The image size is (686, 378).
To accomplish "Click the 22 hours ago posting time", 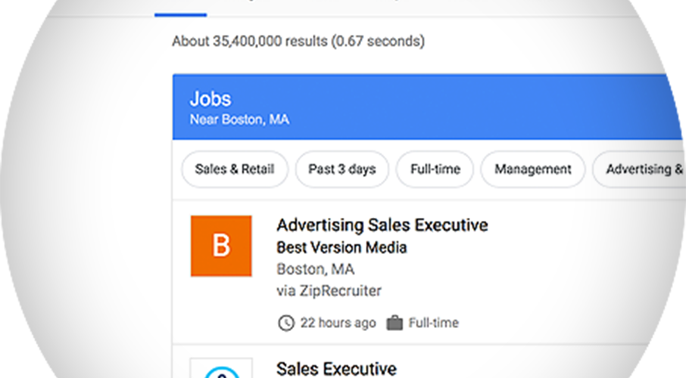I will [x=338, y=323].
